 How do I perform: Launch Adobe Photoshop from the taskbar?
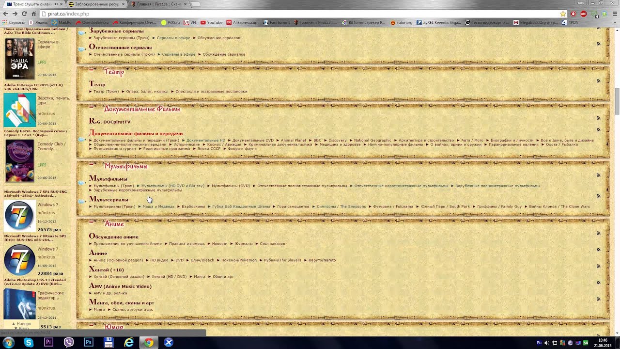coord(89,343)
